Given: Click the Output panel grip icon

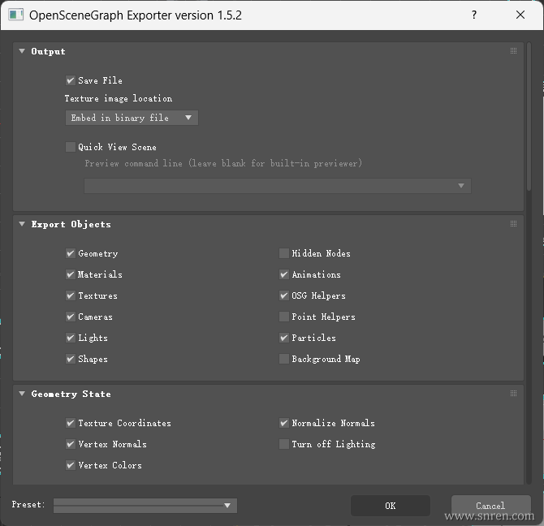Looking at the screenshot, I should pos(513,51).
